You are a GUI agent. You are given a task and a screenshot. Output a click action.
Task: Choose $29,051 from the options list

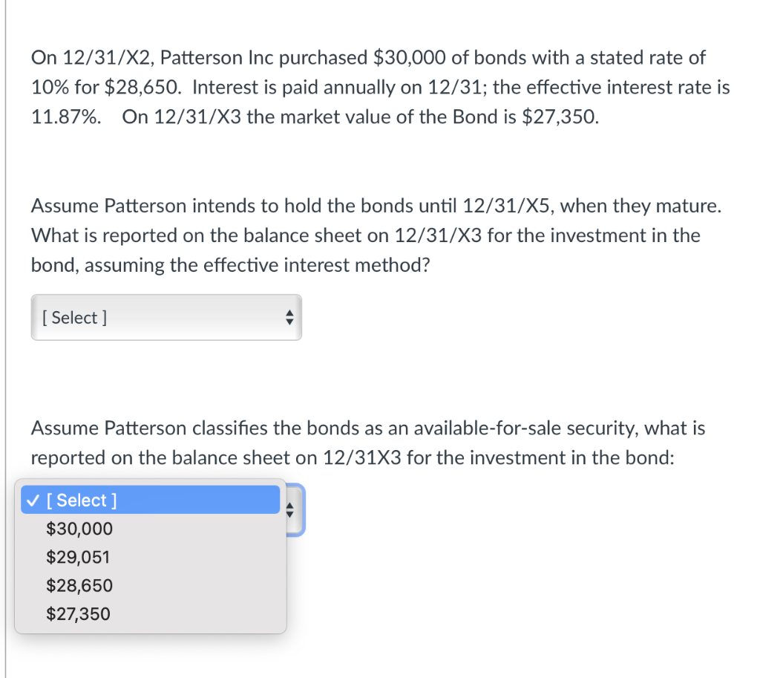[x=78, y=557]
